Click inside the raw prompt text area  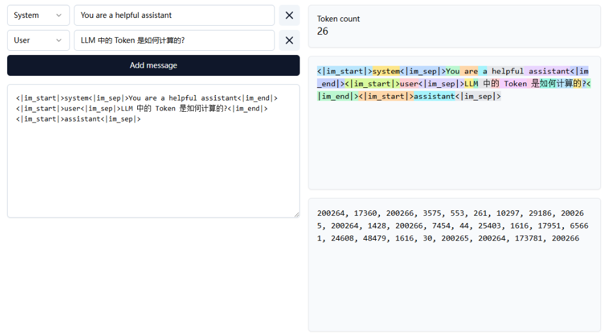tap(153, 151)
